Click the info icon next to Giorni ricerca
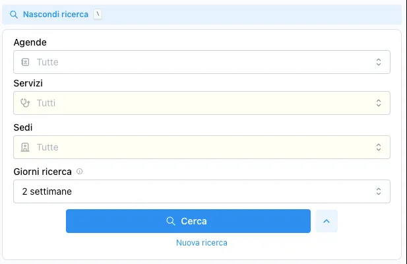 tap(80, 172)
